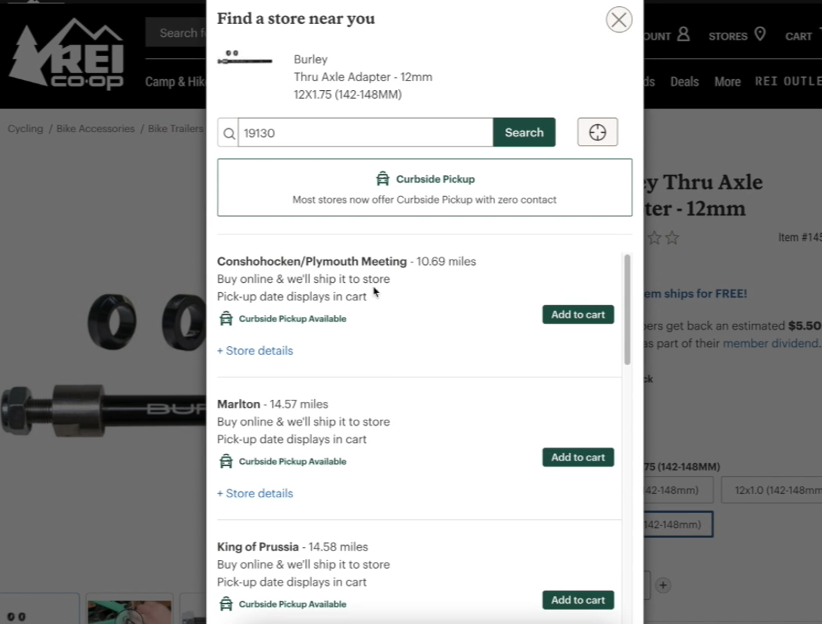Expand Store details for Conshohocken/Plymouth Meeting
The width and height of the screenshot is (822, 624).
(x=255, y=350)
